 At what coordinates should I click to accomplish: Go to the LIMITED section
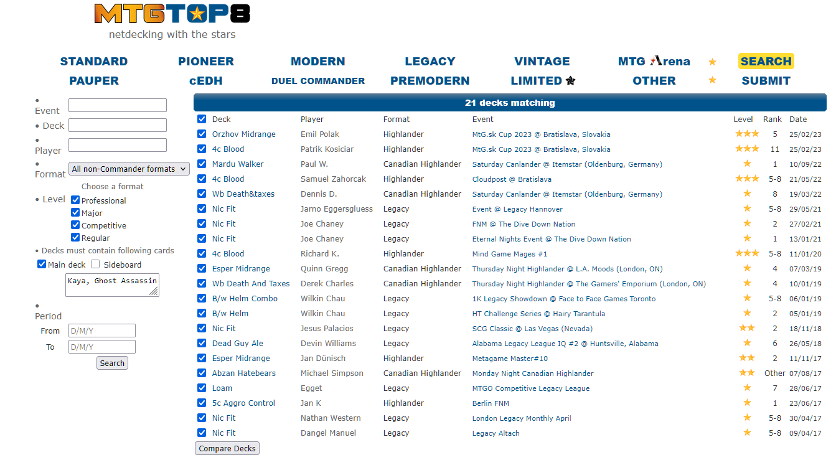pyautogui.click(x=543, y=81)
